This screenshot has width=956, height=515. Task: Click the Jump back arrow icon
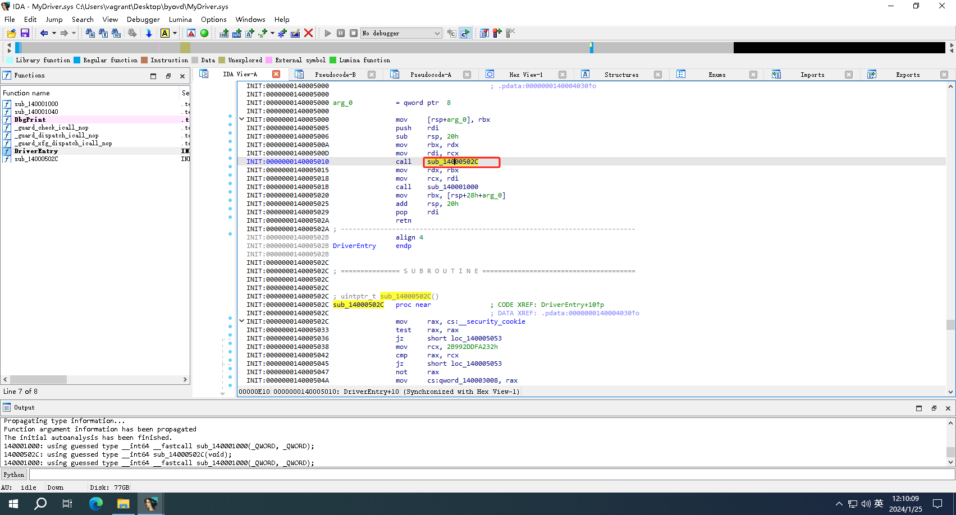44,33
